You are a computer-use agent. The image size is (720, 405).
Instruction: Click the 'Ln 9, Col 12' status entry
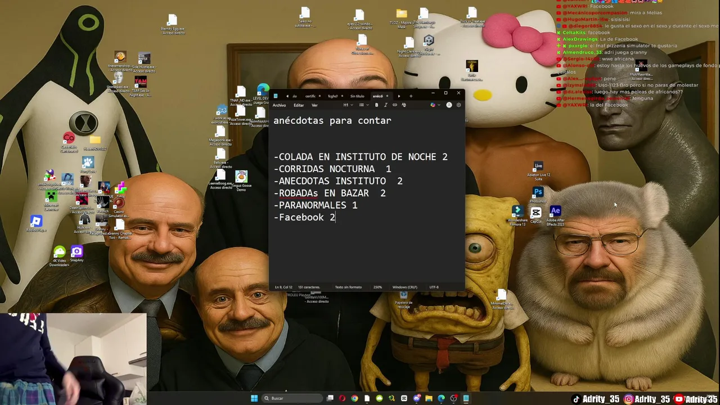(283, 287)
